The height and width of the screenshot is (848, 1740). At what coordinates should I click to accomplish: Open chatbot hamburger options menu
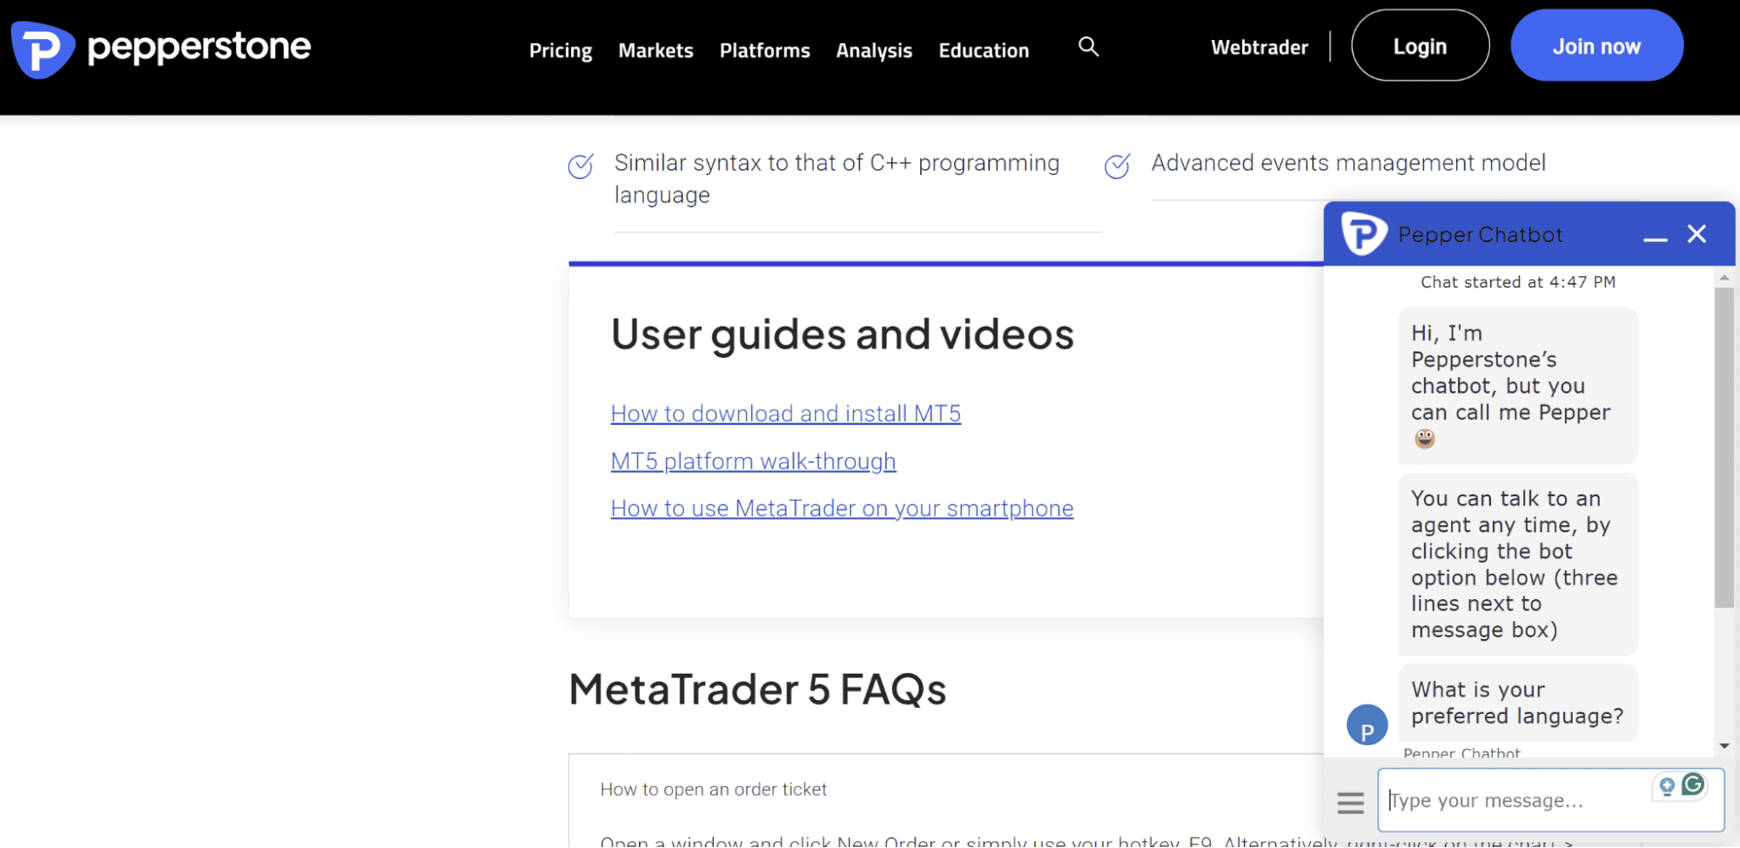(x=1350, y=803)
